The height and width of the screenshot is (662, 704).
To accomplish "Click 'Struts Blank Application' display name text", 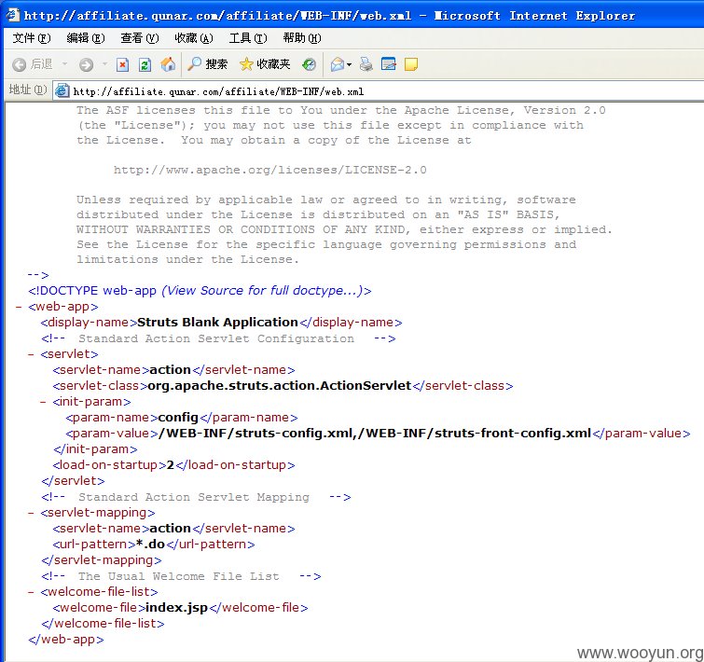I will click(x=218, y=323).
